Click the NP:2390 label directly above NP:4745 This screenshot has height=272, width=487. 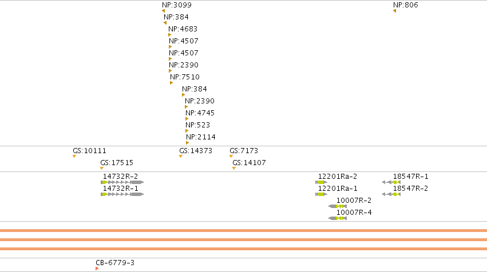coord(200,101)
